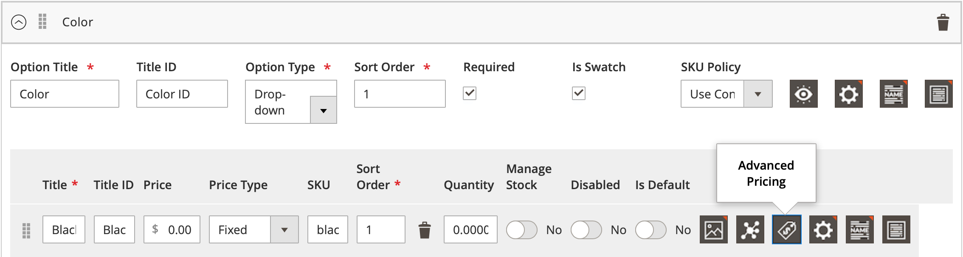The image size is (963, 257).
Task: Click the value Title ID field
Action: 114,229
